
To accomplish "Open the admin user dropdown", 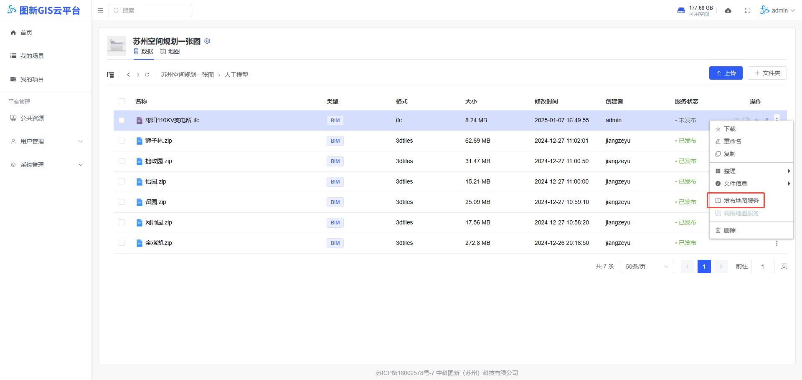I will point(778,10).
